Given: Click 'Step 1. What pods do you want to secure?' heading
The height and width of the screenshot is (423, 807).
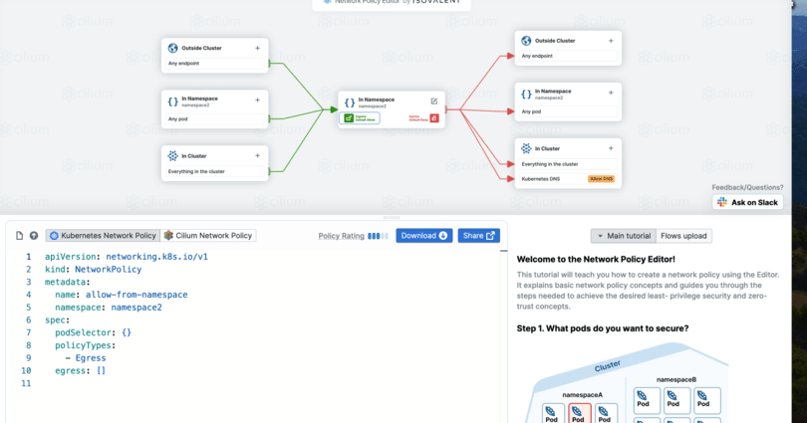Looking at the screenshot, I should (x=603, y=328).
